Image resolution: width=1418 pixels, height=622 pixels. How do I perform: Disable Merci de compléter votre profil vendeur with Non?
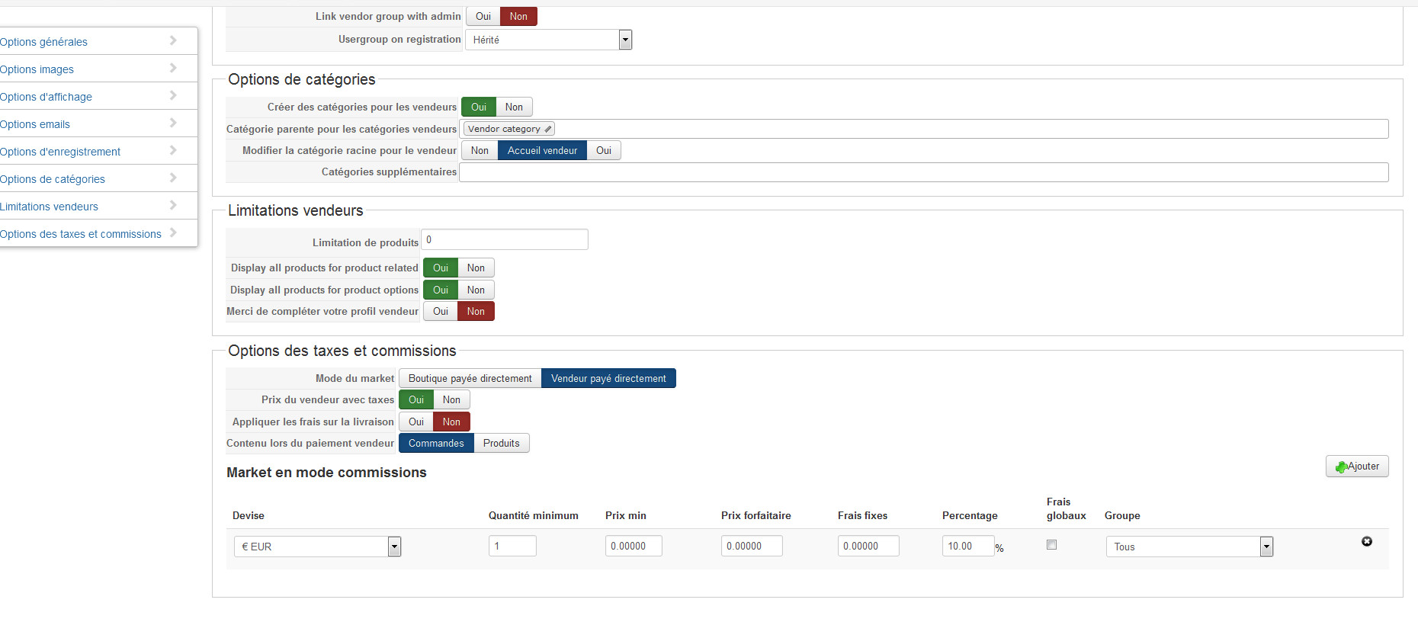(476, 311)
